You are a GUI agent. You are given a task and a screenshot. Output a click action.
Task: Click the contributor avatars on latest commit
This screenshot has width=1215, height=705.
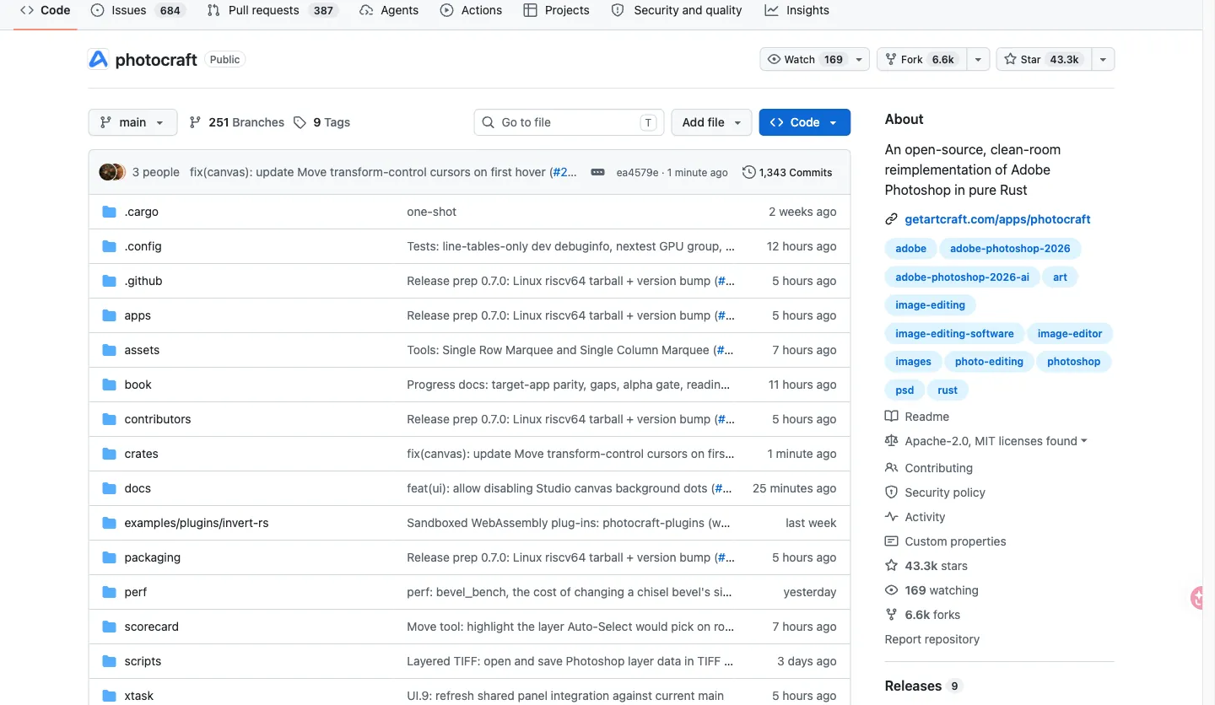click(112, 172)
